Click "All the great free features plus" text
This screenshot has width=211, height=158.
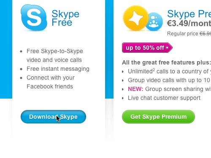(166, 62)
